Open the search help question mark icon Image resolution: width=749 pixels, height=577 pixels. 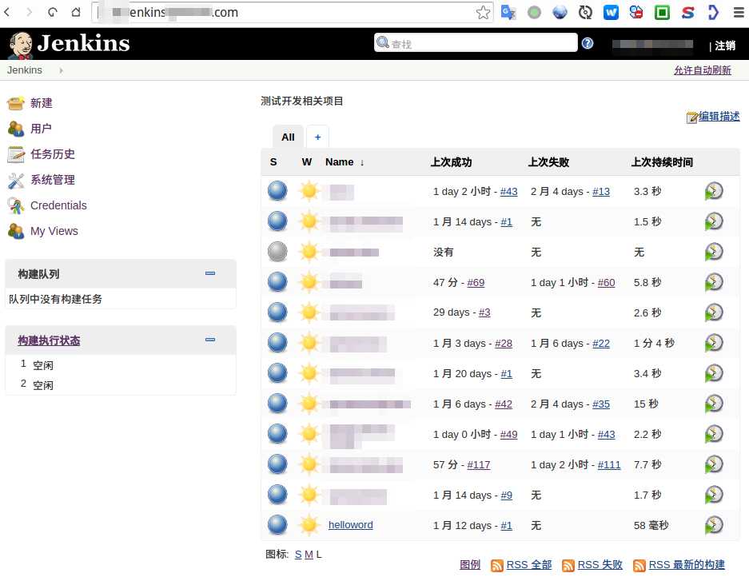pyautogui.click(x=588, y=43)
